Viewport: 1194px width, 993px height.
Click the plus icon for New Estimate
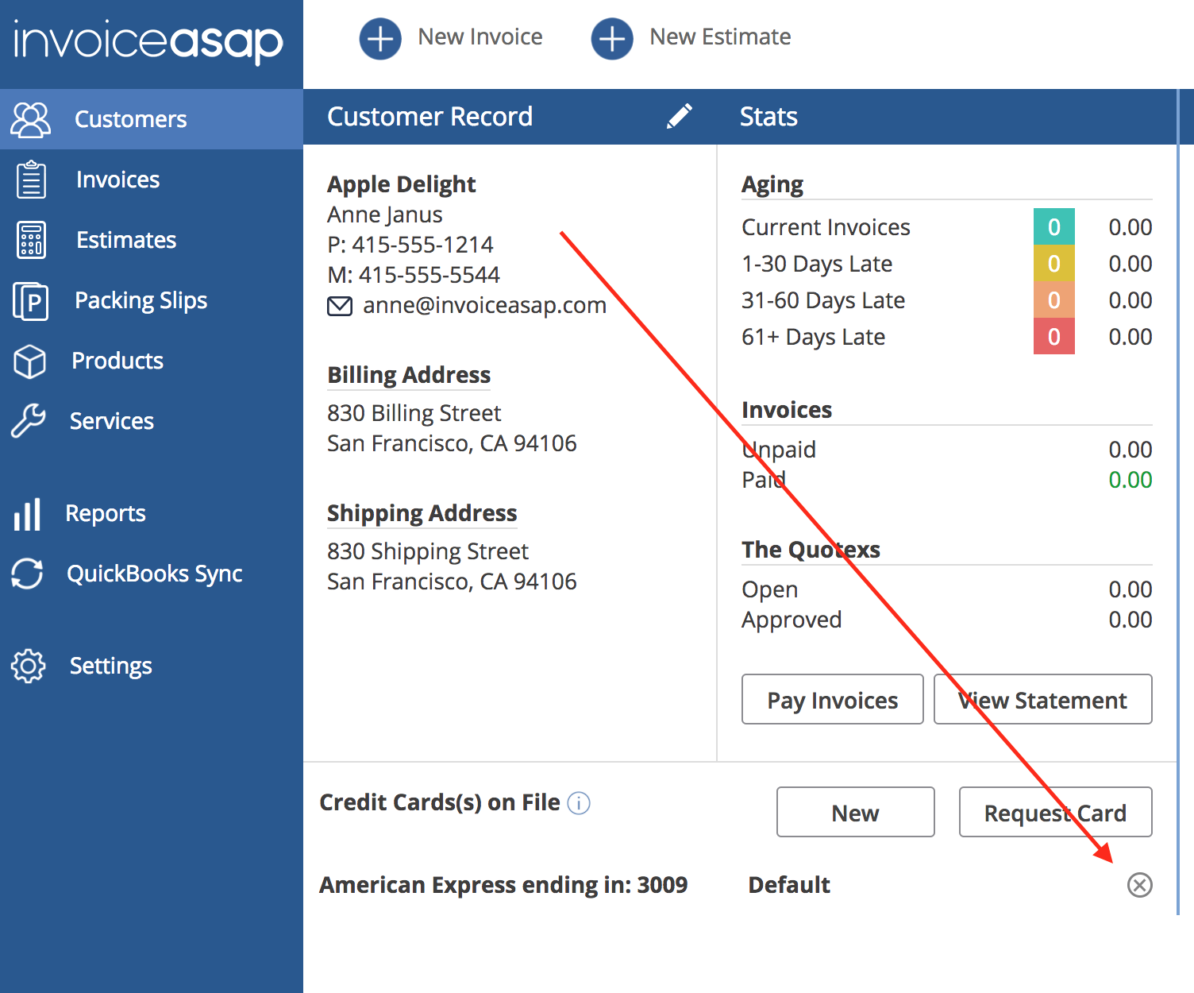[612, 38]
